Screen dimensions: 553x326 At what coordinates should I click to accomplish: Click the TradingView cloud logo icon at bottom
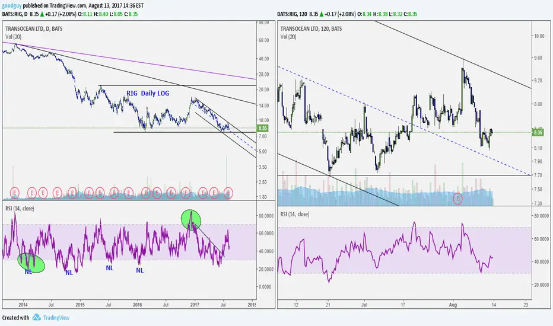(37, 318)
